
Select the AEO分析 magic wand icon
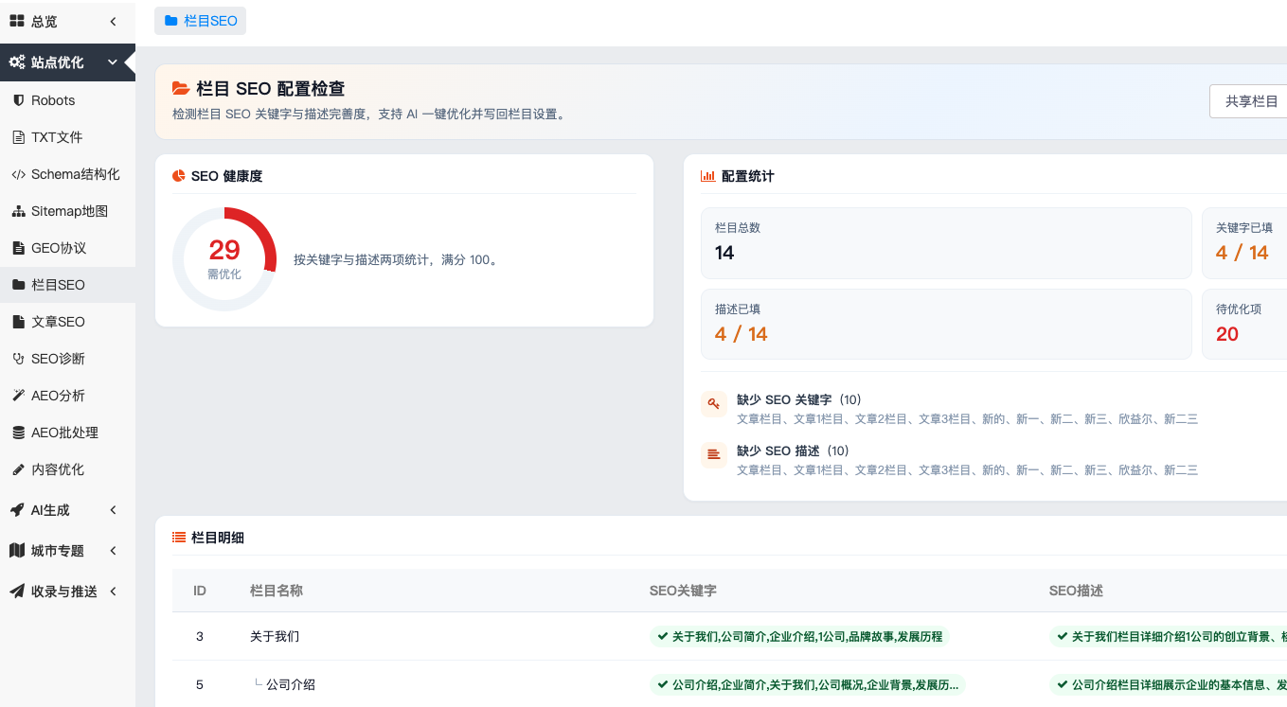pyautogui.click(x=18, y=396)
